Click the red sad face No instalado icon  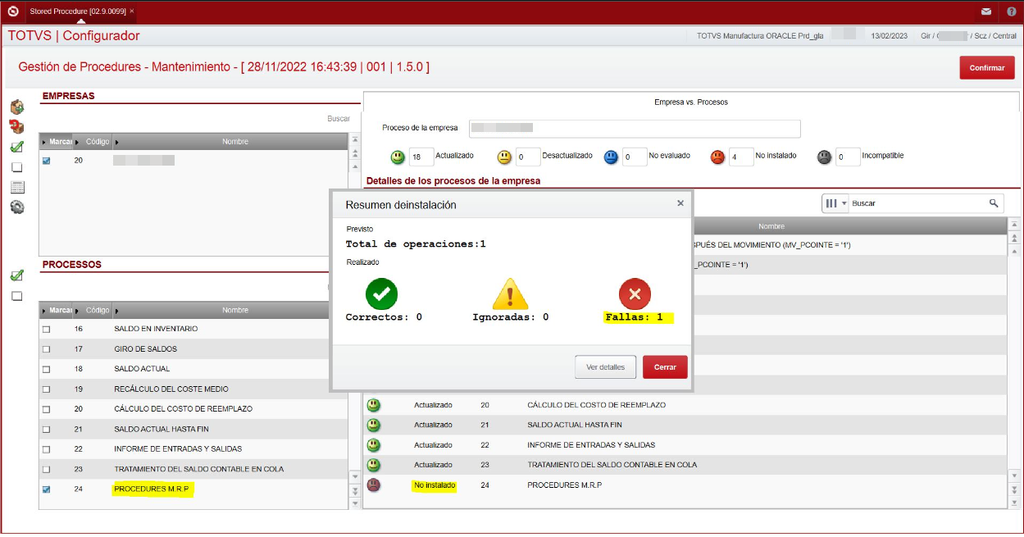coord(717,157)
